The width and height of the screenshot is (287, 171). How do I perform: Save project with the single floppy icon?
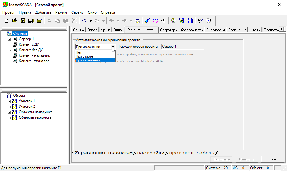[x=23, y=21]
